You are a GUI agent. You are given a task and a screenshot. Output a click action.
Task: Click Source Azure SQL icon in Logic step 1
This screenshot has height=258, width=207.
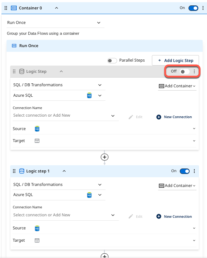[37, 228]
